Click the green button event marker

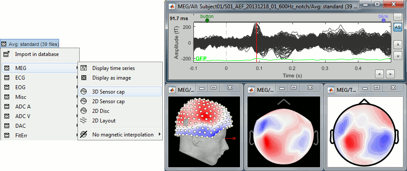[x=207, y=21]
